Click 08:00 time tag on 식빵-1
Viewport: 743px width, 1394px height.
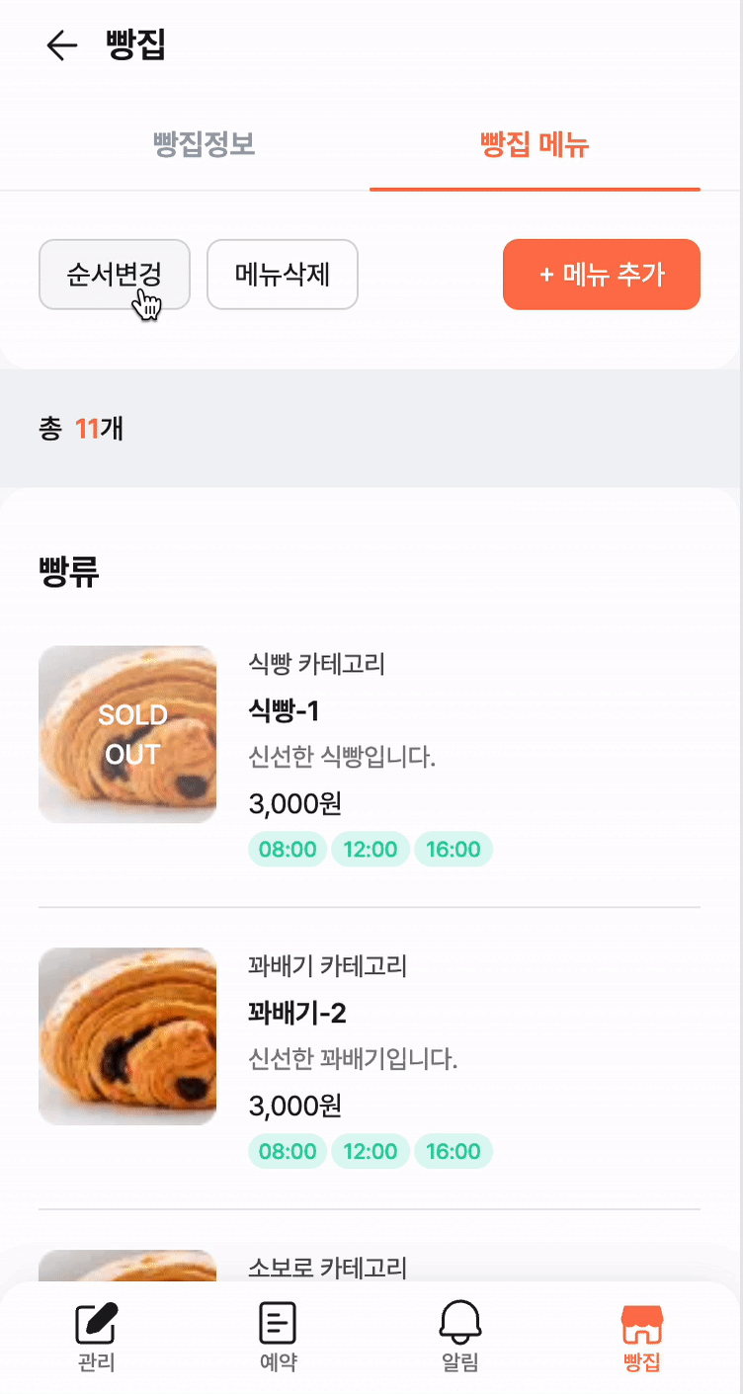pyautogui.click(x=288, y=850)
